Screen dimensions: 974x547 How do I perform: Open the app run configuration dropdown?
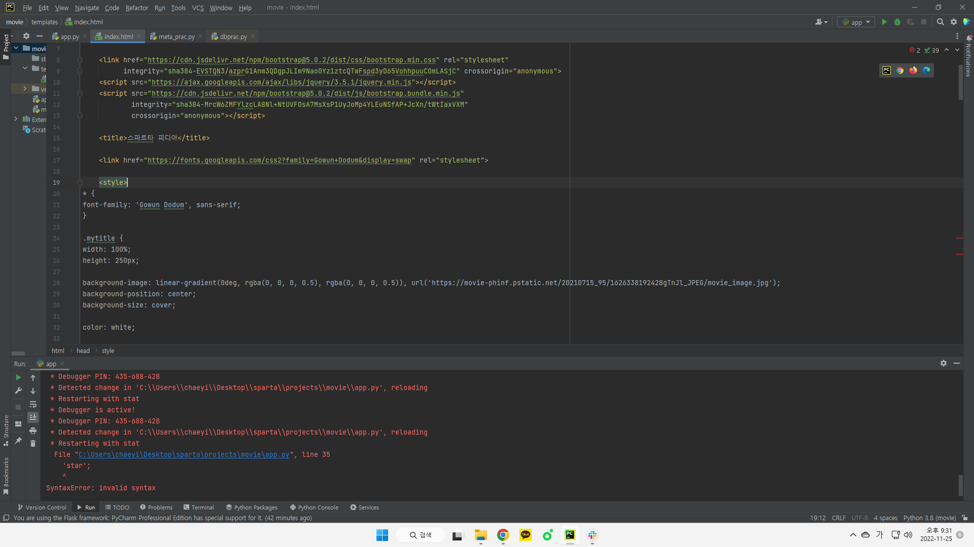click(x=856, y=22)
